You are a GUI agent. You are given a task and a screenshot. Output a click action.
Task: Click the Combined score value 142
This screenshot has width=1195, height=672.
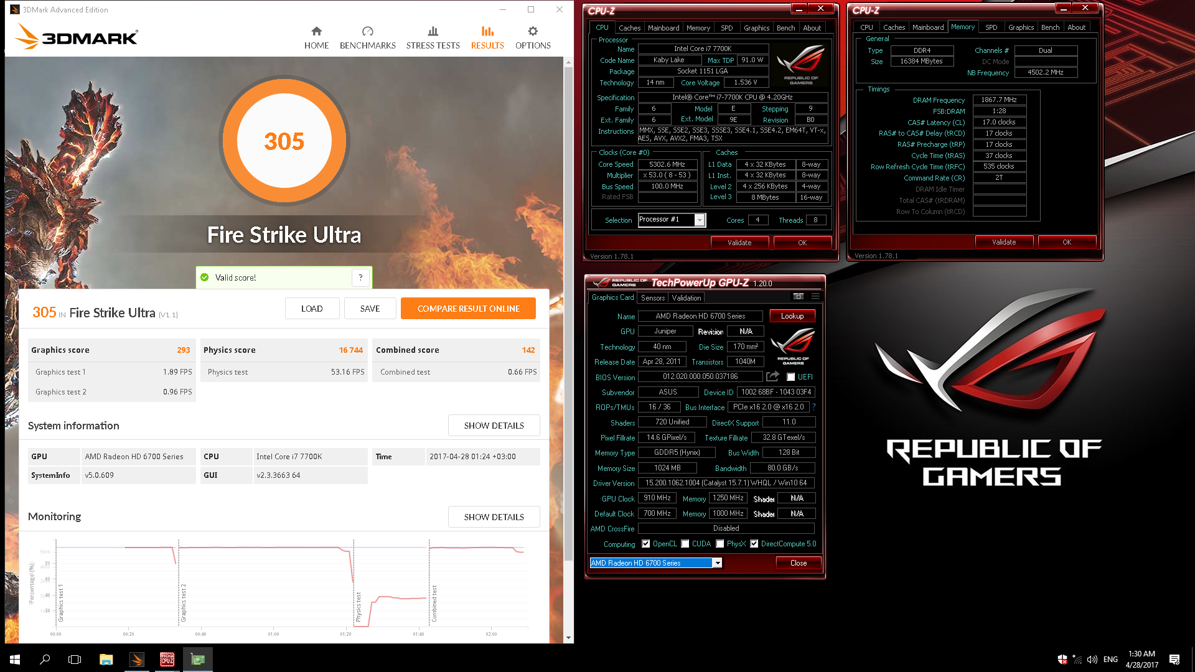pyautogui.click(x=528, y=350)
